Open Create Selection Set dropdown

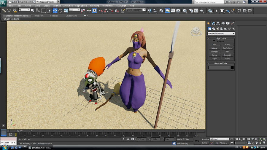136,10
